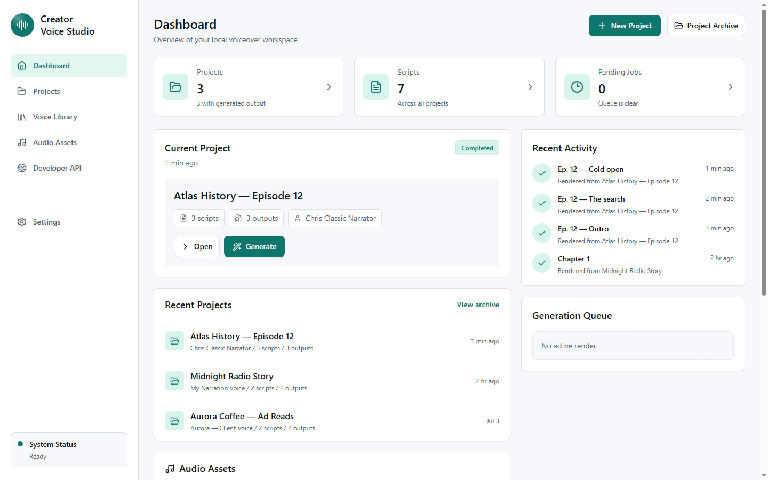
Task: Click audio file icon in 3 outputs chip
Action: [x=238, y=218]
